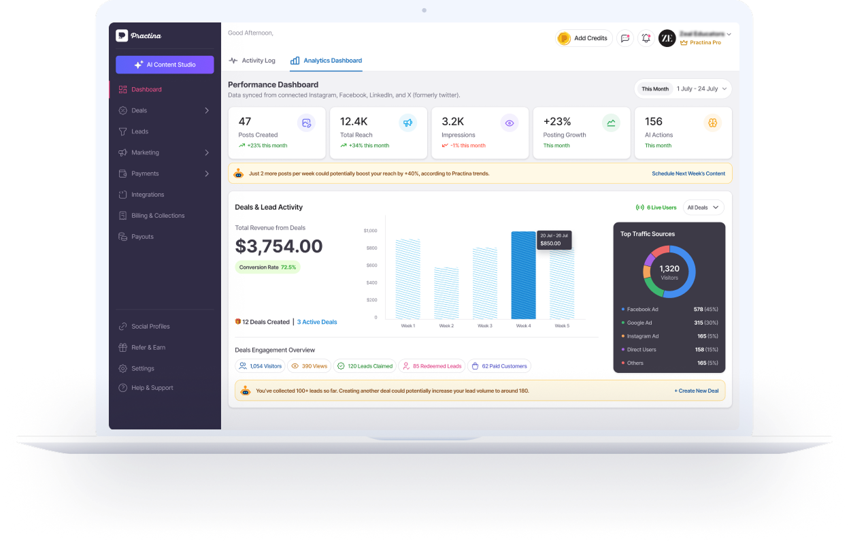Click the Total Reach megaphone icon
This screenshot has height=541, width=849.
(407, 123)
